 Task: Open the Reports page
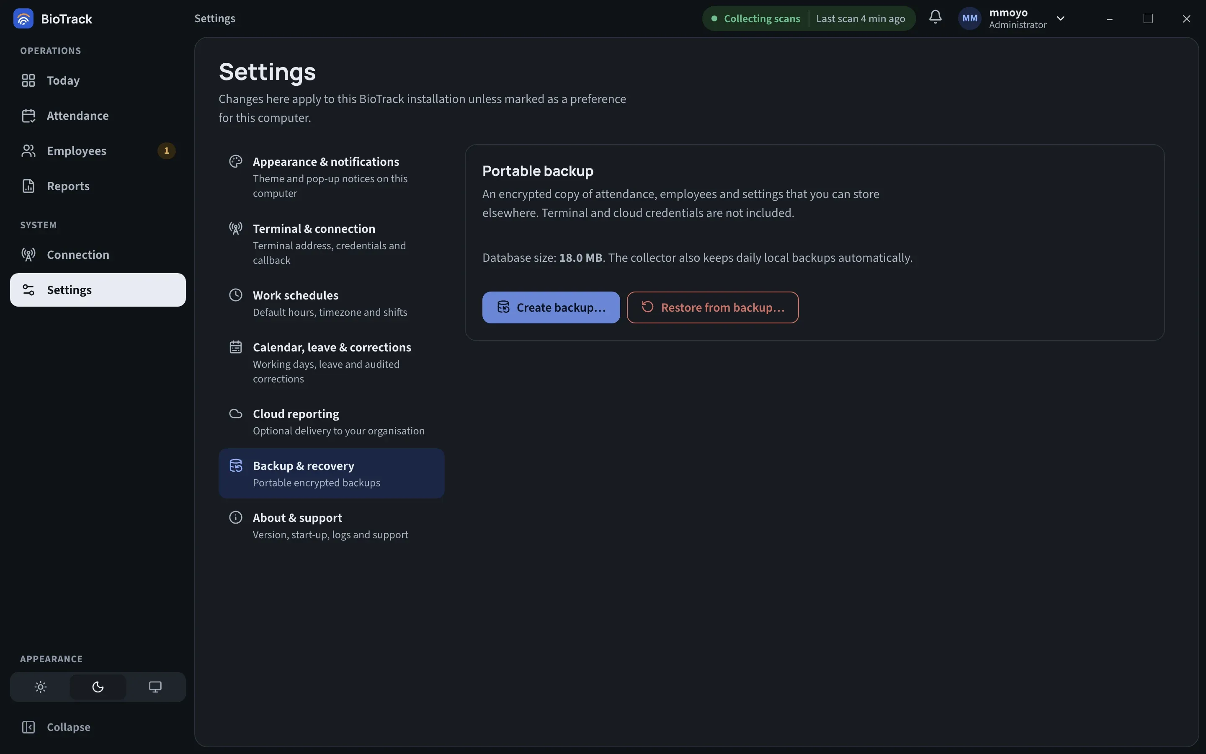point(98,186)
